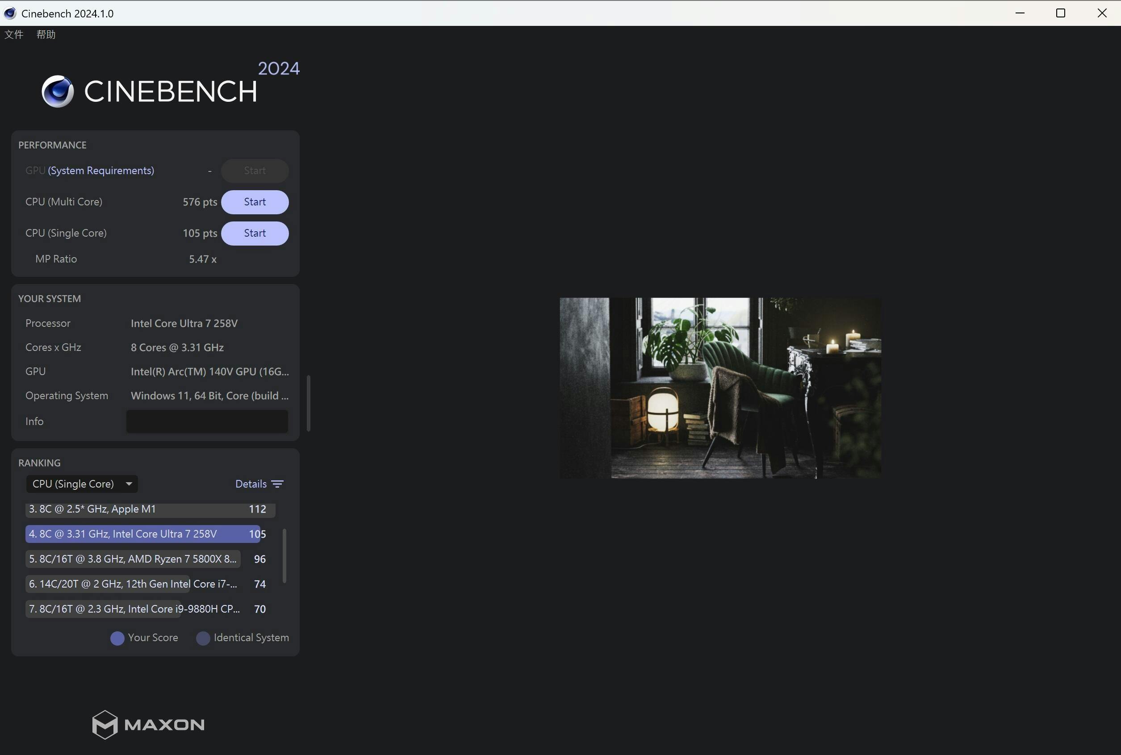
Task: Select ranking row 12th Gen Intel Core i7
Action: 146,584
